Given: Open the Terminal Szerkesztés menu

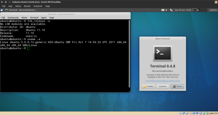Looking at the screenshot, I should [x=13, y=17].
